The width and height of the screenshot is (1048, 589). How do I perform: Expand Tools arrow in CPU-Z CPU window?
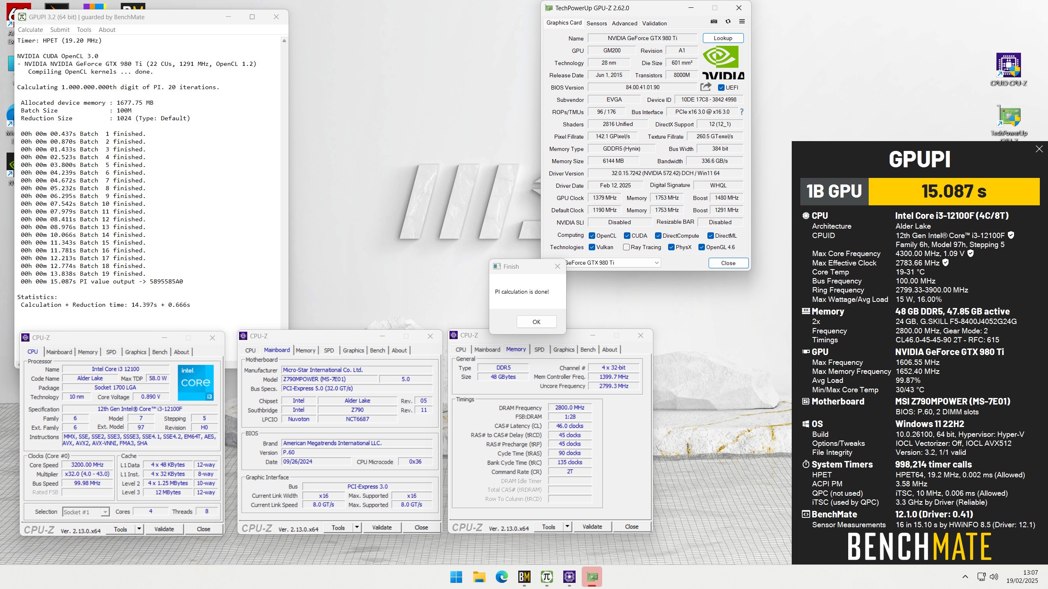tap(139, 529)
